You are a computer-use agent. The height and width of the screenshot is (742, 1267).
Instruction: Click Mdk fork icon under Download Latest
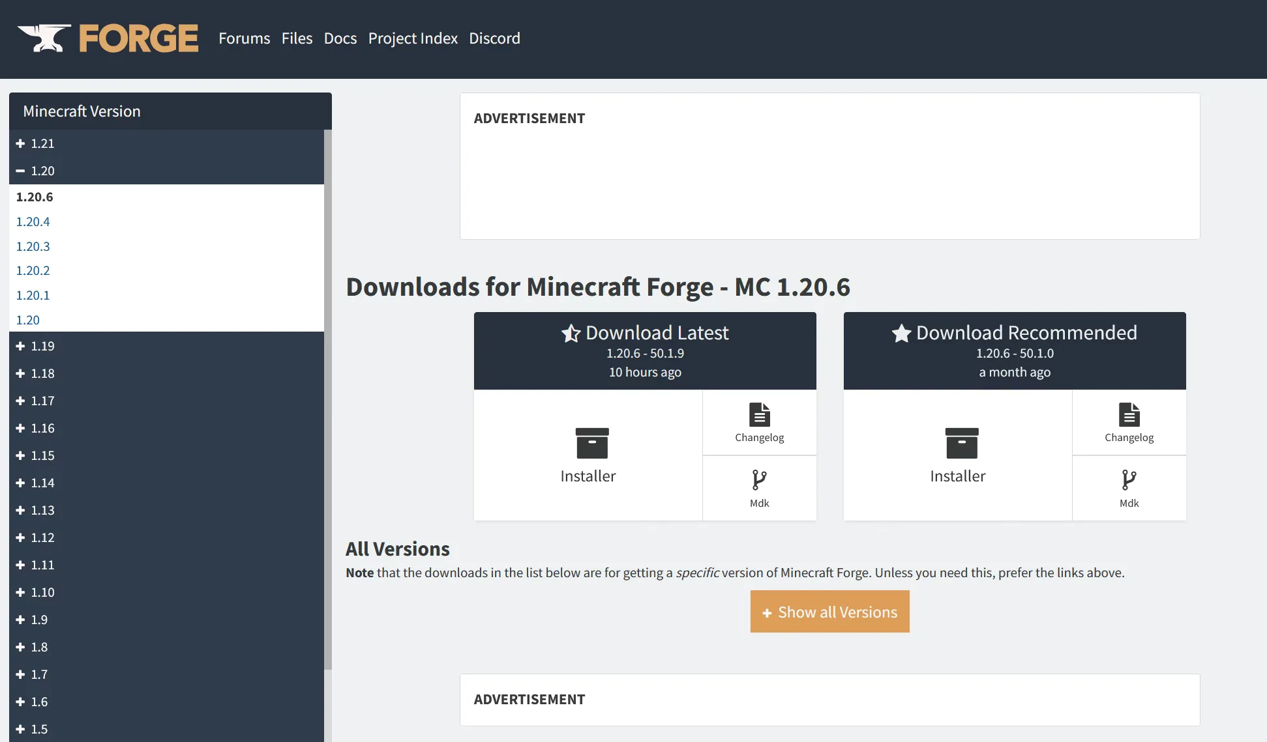[759, 480]
